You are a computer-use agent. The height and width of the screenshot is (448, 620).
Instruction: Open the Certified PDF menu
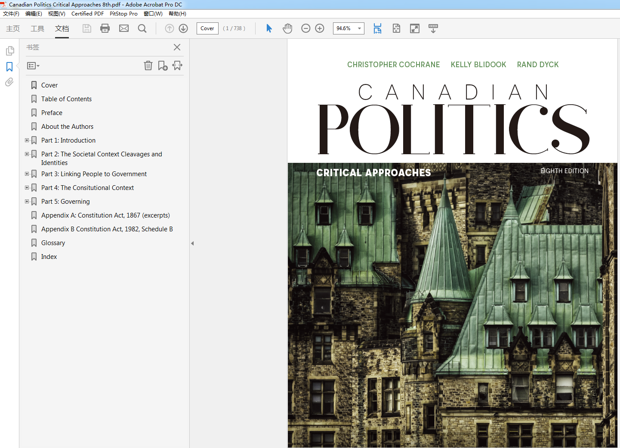click(87, 14)
